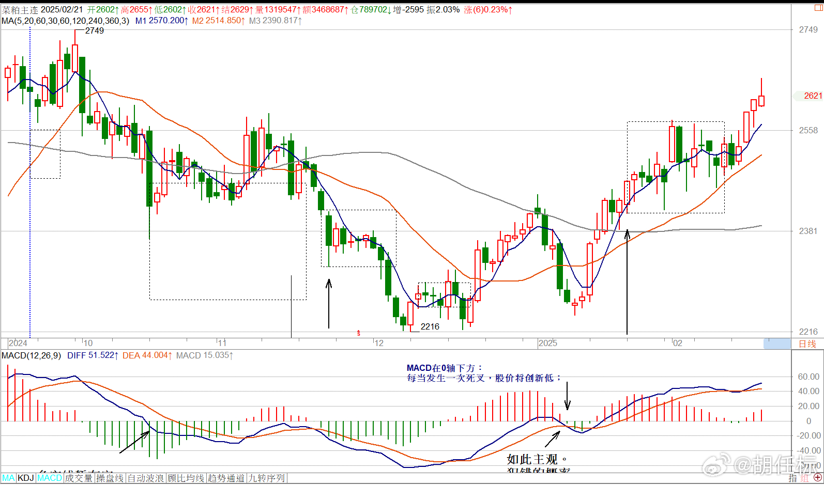Click the circled plus icon at bottom right
This screenshot has height=485, width=824.
tap(818, 478)
